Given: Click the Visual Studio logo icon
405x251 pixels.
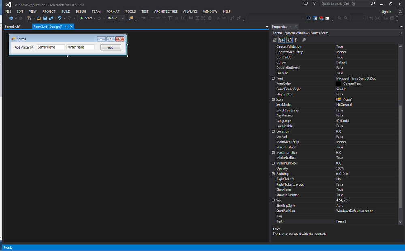Looking at the screenshot, I should click(8, 4).
